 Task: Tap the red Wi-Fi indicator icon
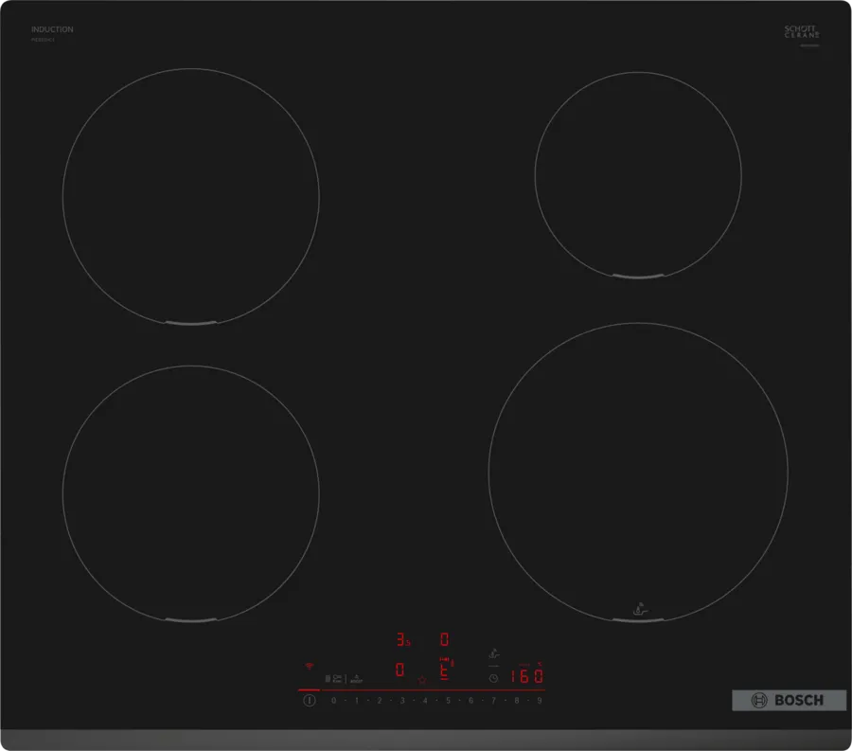click(309, 667)
